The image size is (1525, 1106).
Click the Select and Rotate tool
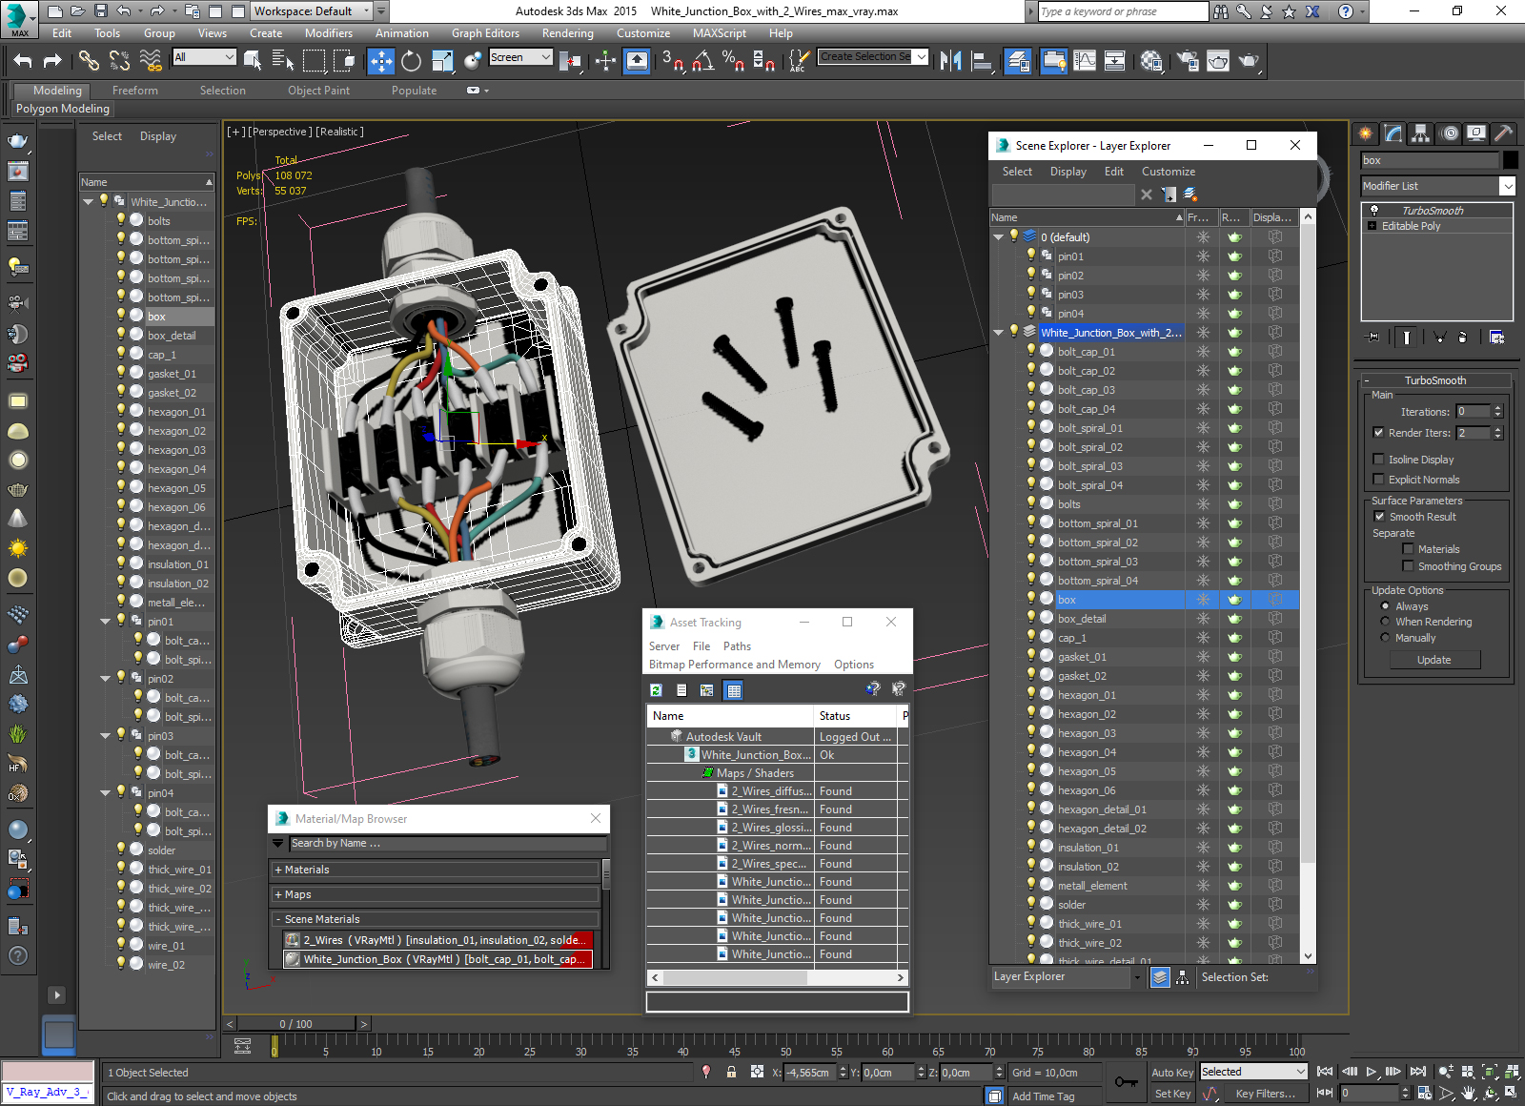click(x=411, y=61)
